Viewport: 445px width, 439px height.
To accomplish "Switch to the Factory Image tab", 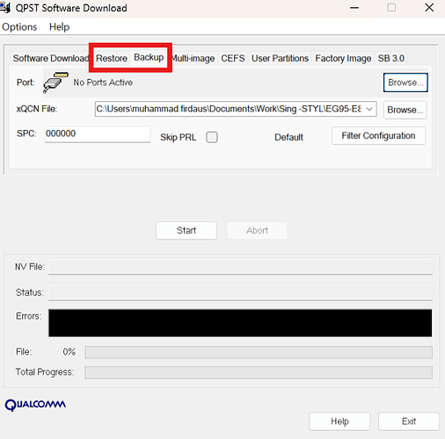I will (x=343, y=58).
